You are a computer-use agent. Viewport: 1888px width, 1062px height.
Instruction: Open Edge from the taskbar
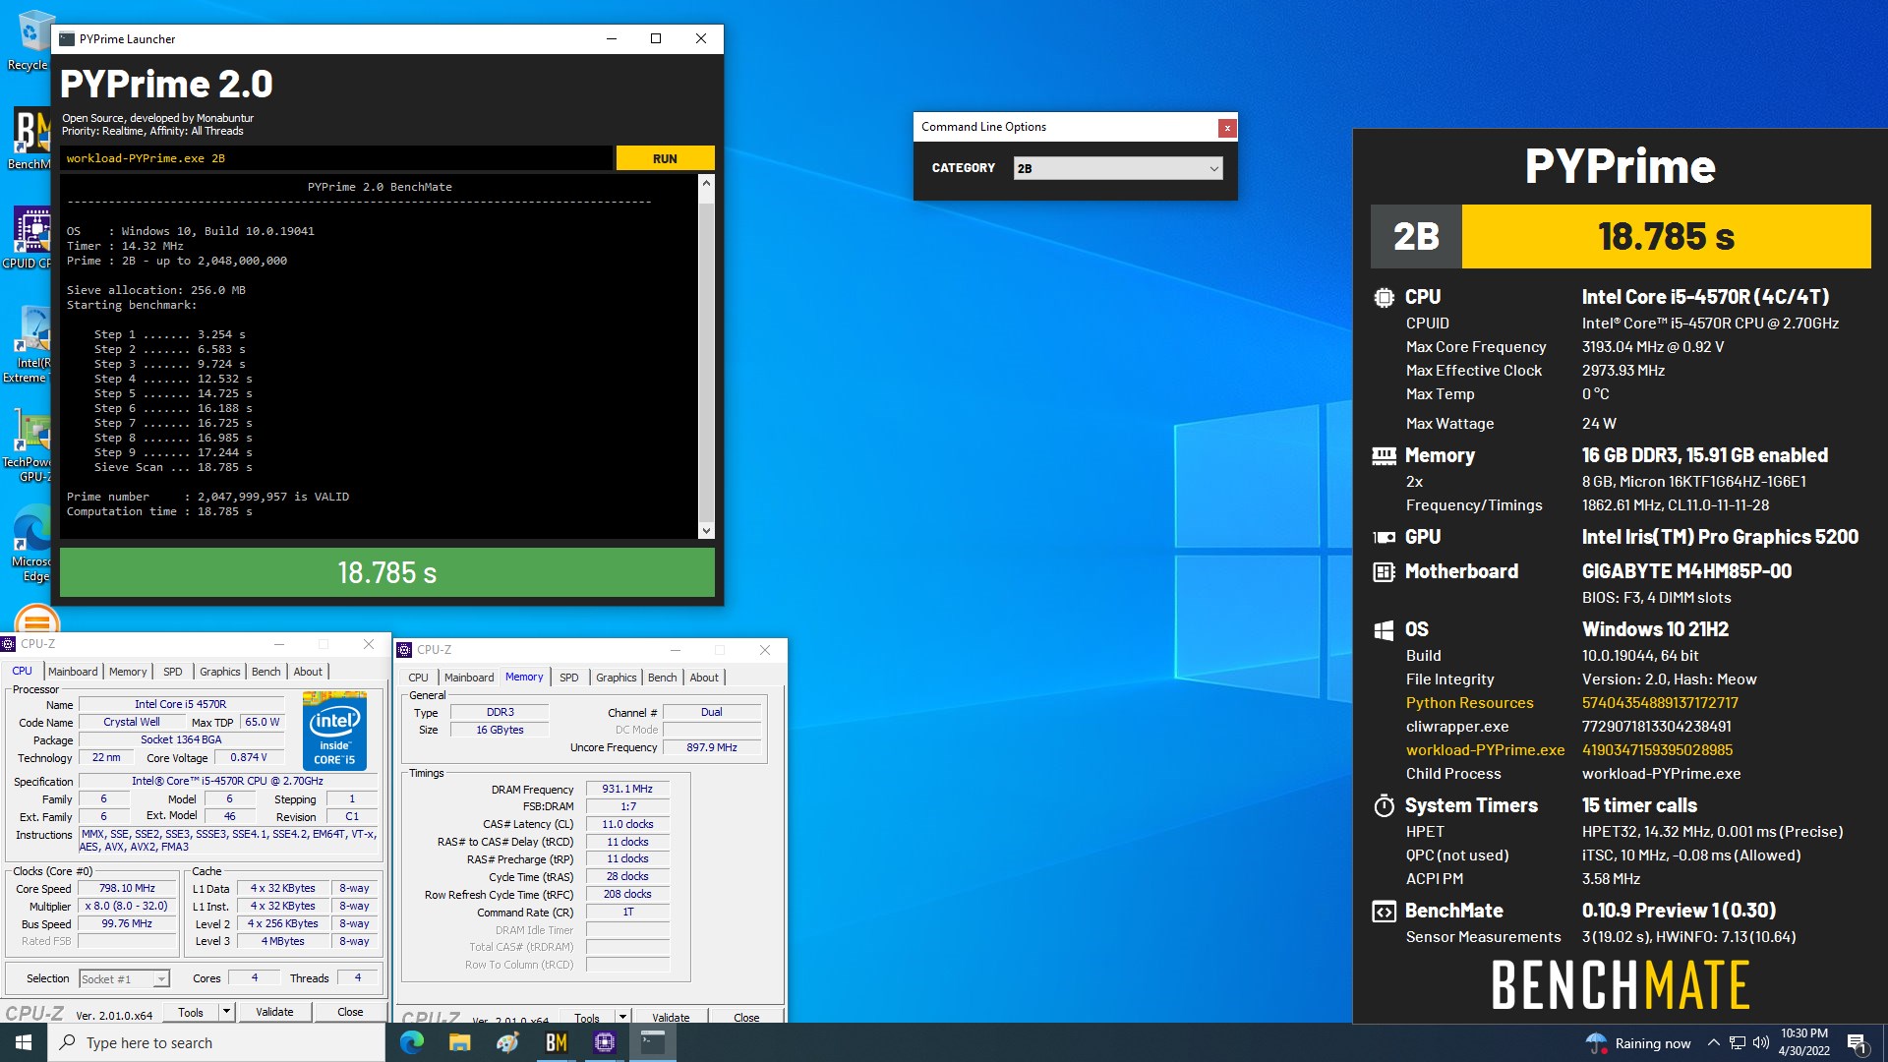[x=412, y=1042]
